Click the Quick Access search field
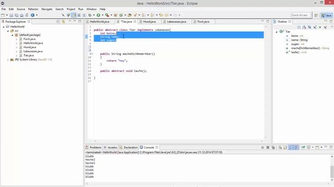 click(301, 15)
